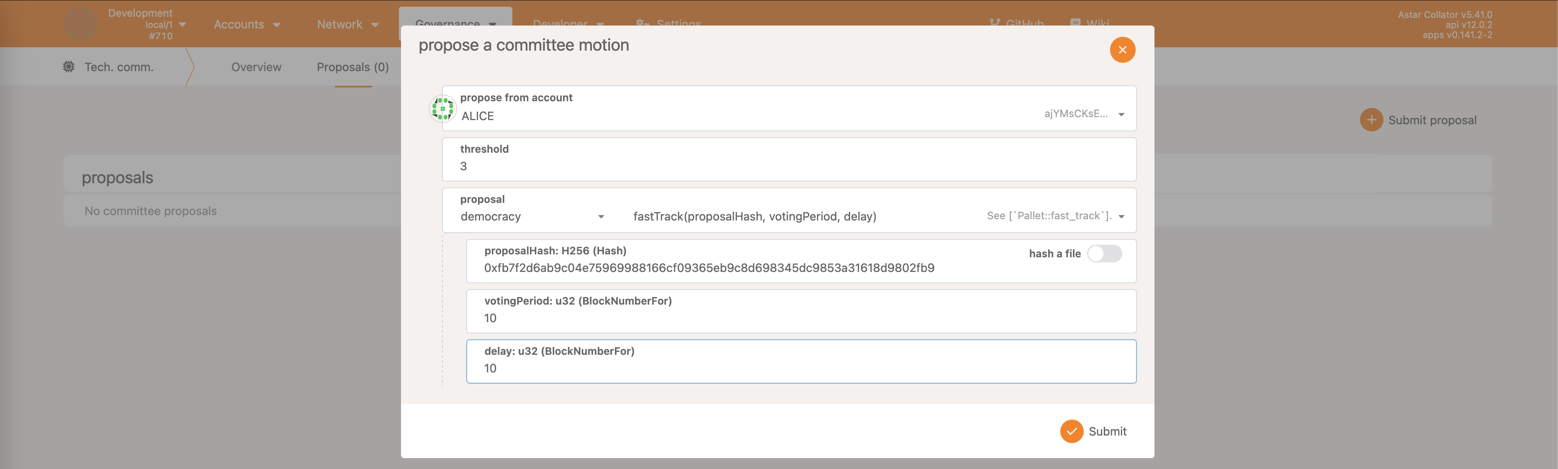Open the democracy pallet dropdown
This screenshot has width=1558, height=469.
coord(532,216)
